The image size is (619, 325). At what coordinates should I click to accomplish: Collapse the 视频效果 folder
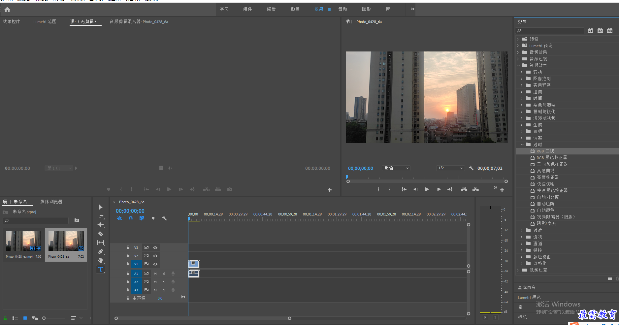click(x=518, y=65)
